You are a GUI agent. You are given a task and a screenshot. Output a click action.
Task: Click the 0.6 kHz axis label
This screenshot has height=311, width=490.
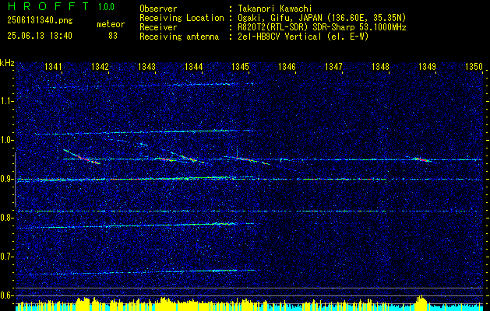coord(7,295)
